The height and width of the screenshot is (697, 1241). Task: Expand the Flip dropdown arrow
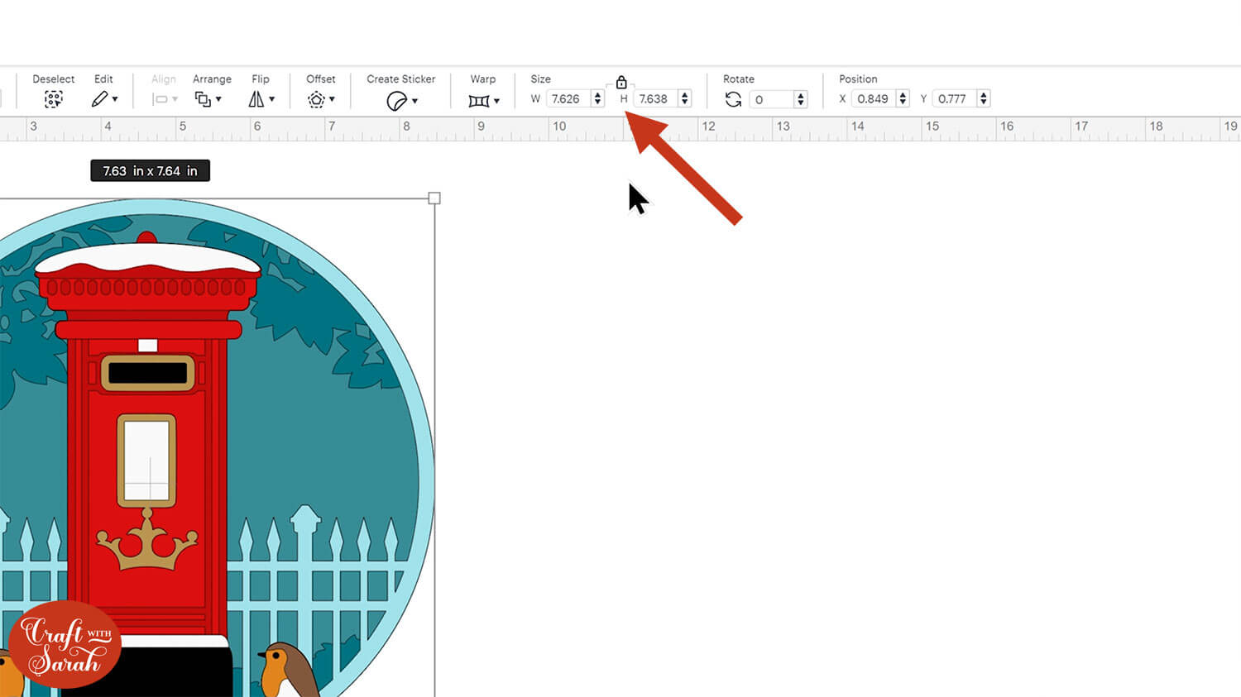[x=272, y=100]
